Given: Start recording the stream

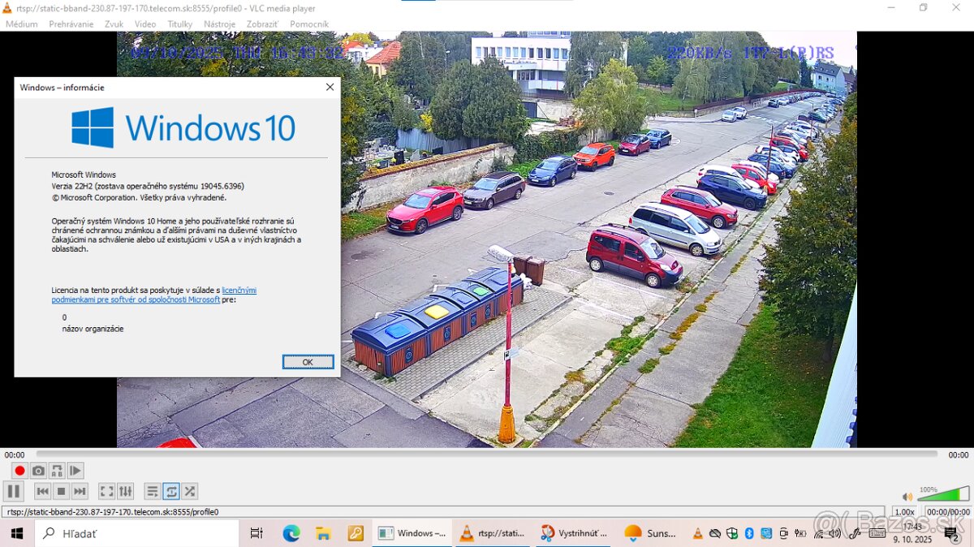Looking at the screenshot, I should click(19, 470).
